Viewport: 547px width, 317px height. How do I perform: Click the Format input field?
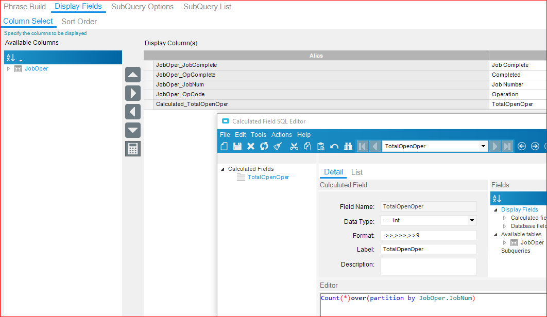coord(429,235)
